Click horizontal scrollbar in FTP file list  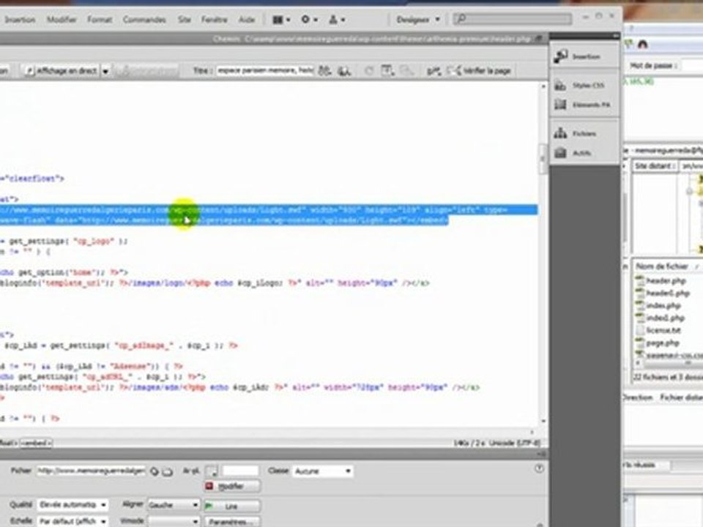[669, 363]
